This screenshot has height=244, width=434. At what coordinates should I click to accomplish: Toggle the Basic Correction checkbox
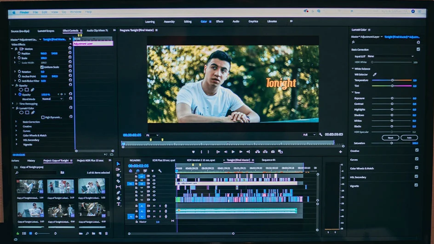[418, 49]
